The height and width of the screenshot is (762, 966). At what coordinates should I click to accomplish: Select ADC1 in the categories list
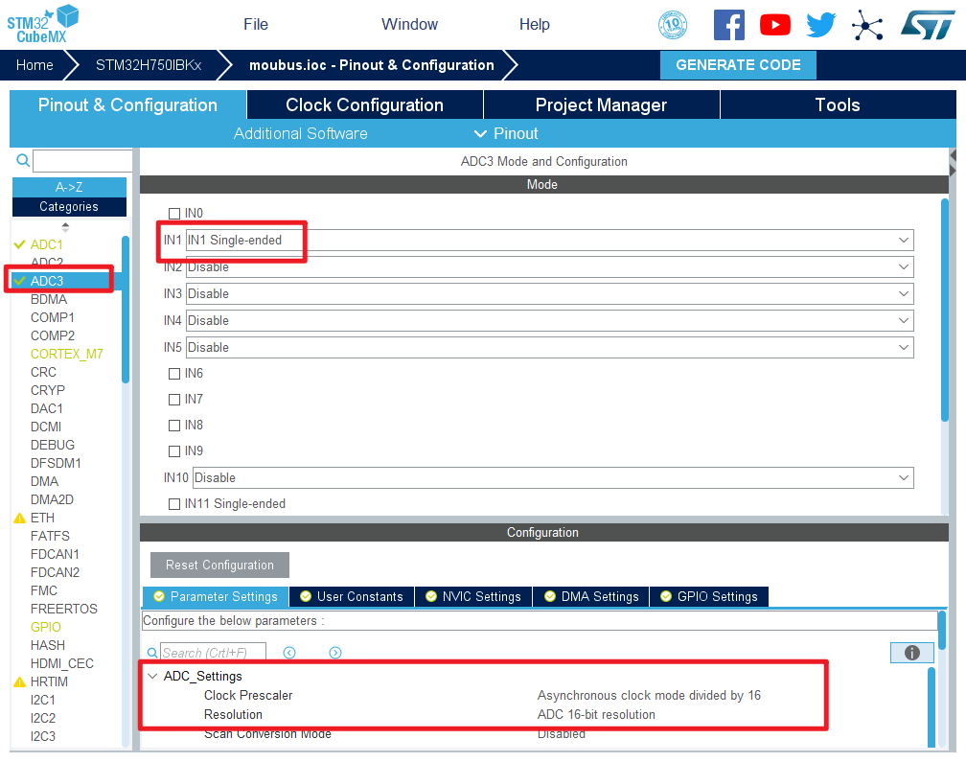[x=46, y=244]
